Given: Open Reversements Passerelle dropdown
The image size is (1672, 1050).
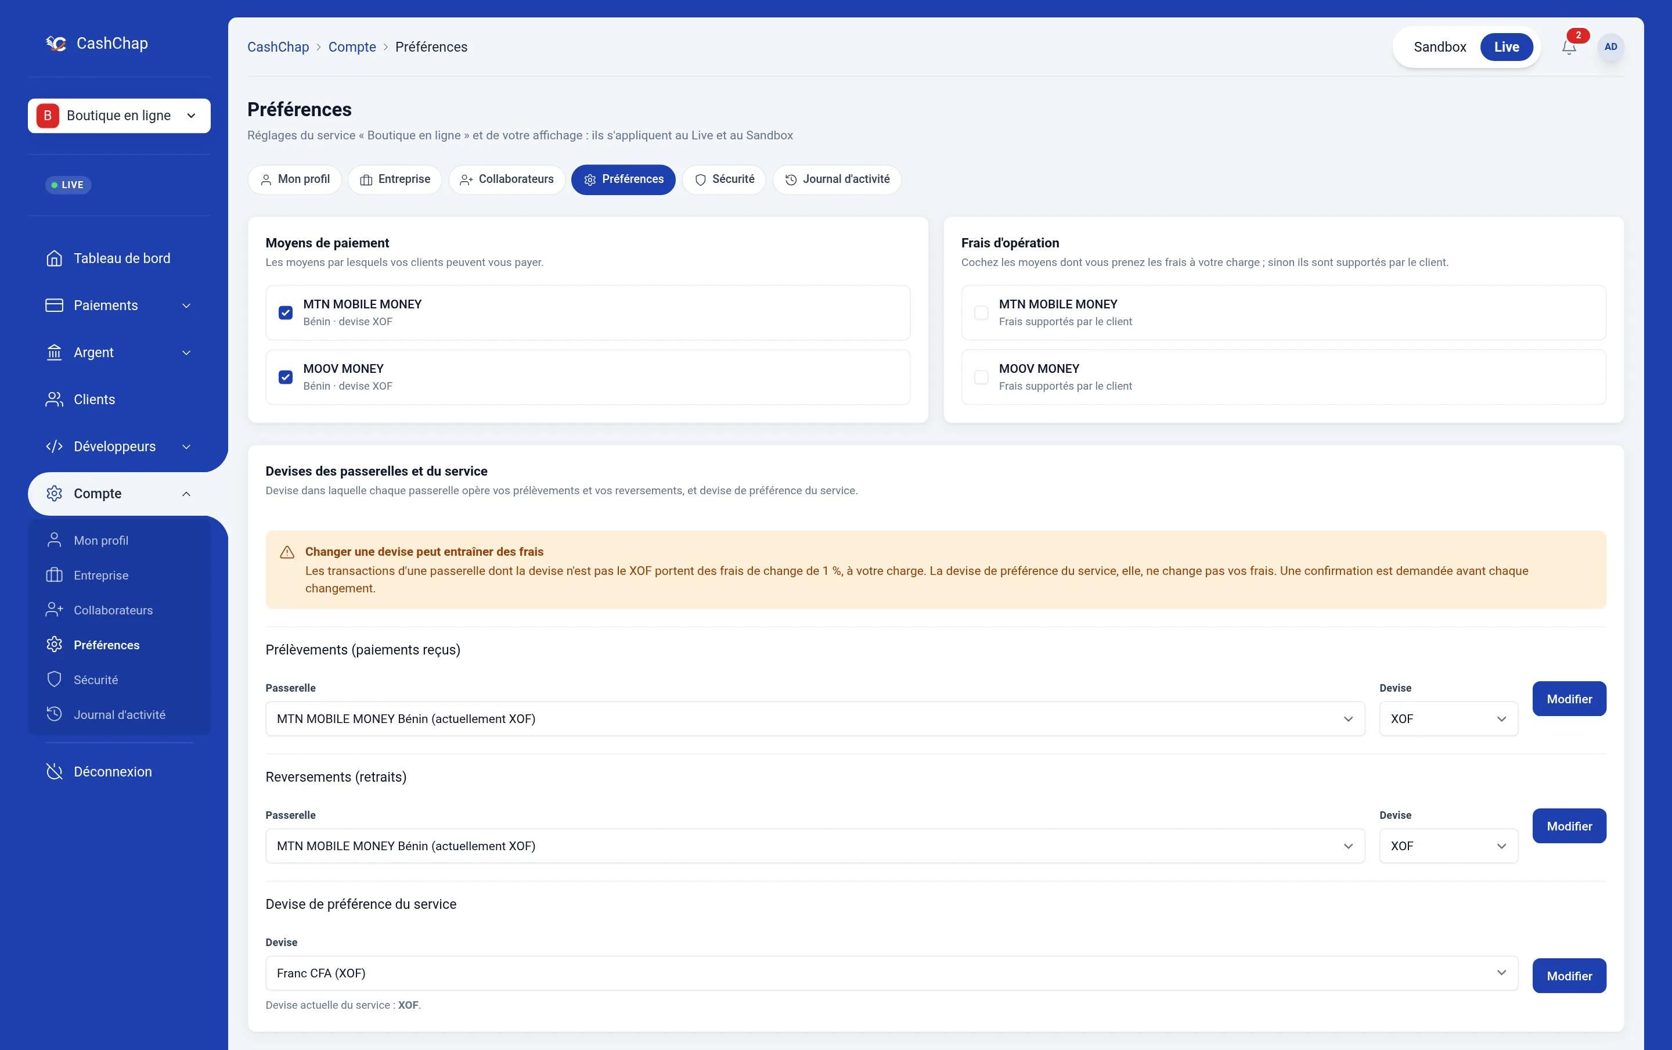Looking at the screenshot, I should [x=815, y=846].
